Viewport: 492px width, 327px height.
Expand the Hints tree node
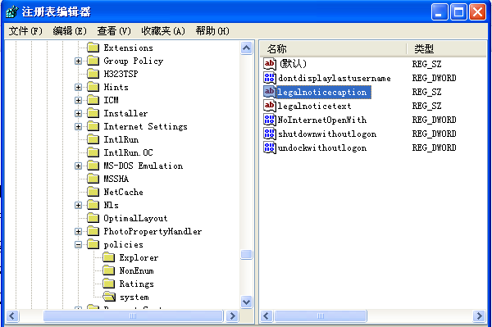tap(78, 87)
